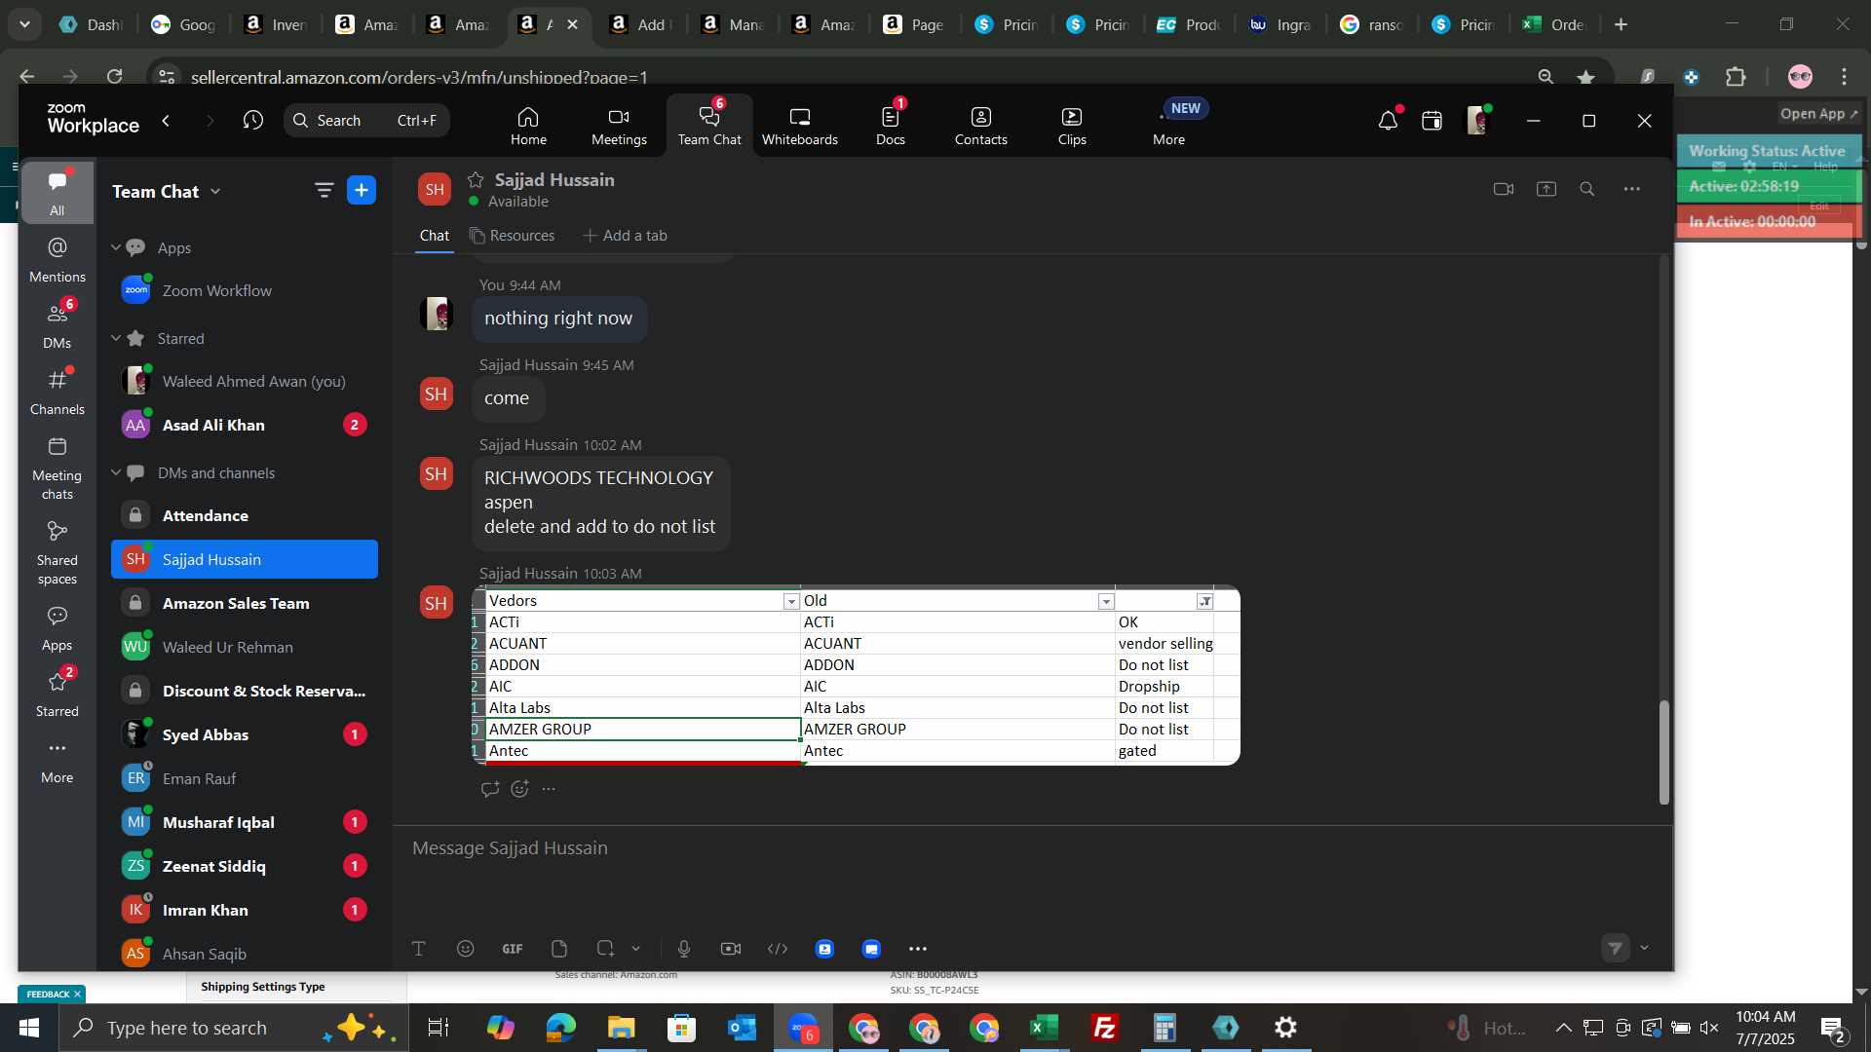Close FEEDBACK tag in browser page
The height and width of the screenshot is (1052, 1871).
(x=77, y=994)
